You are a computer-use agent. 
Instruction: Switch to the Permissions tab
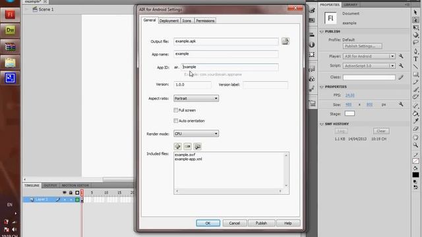[x=205, y=20]
